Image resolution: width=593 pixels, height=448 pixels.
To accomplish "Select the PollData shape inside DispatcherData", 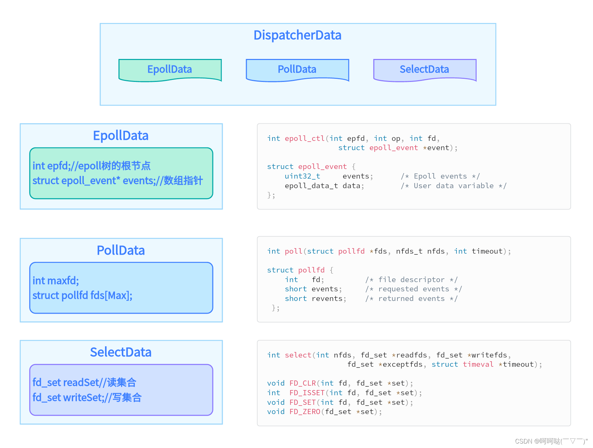I will (x=296, y=70).
